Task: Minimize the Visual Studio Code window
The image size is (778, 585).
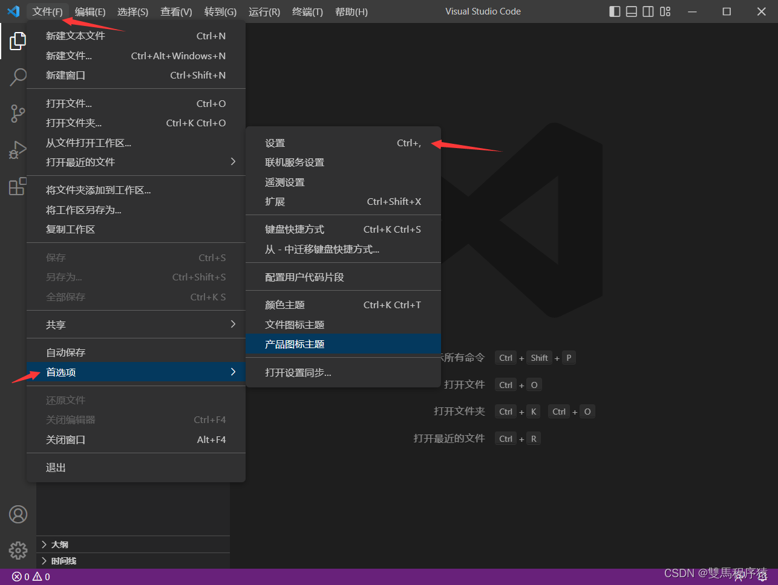Action: [x=693, y=11]
